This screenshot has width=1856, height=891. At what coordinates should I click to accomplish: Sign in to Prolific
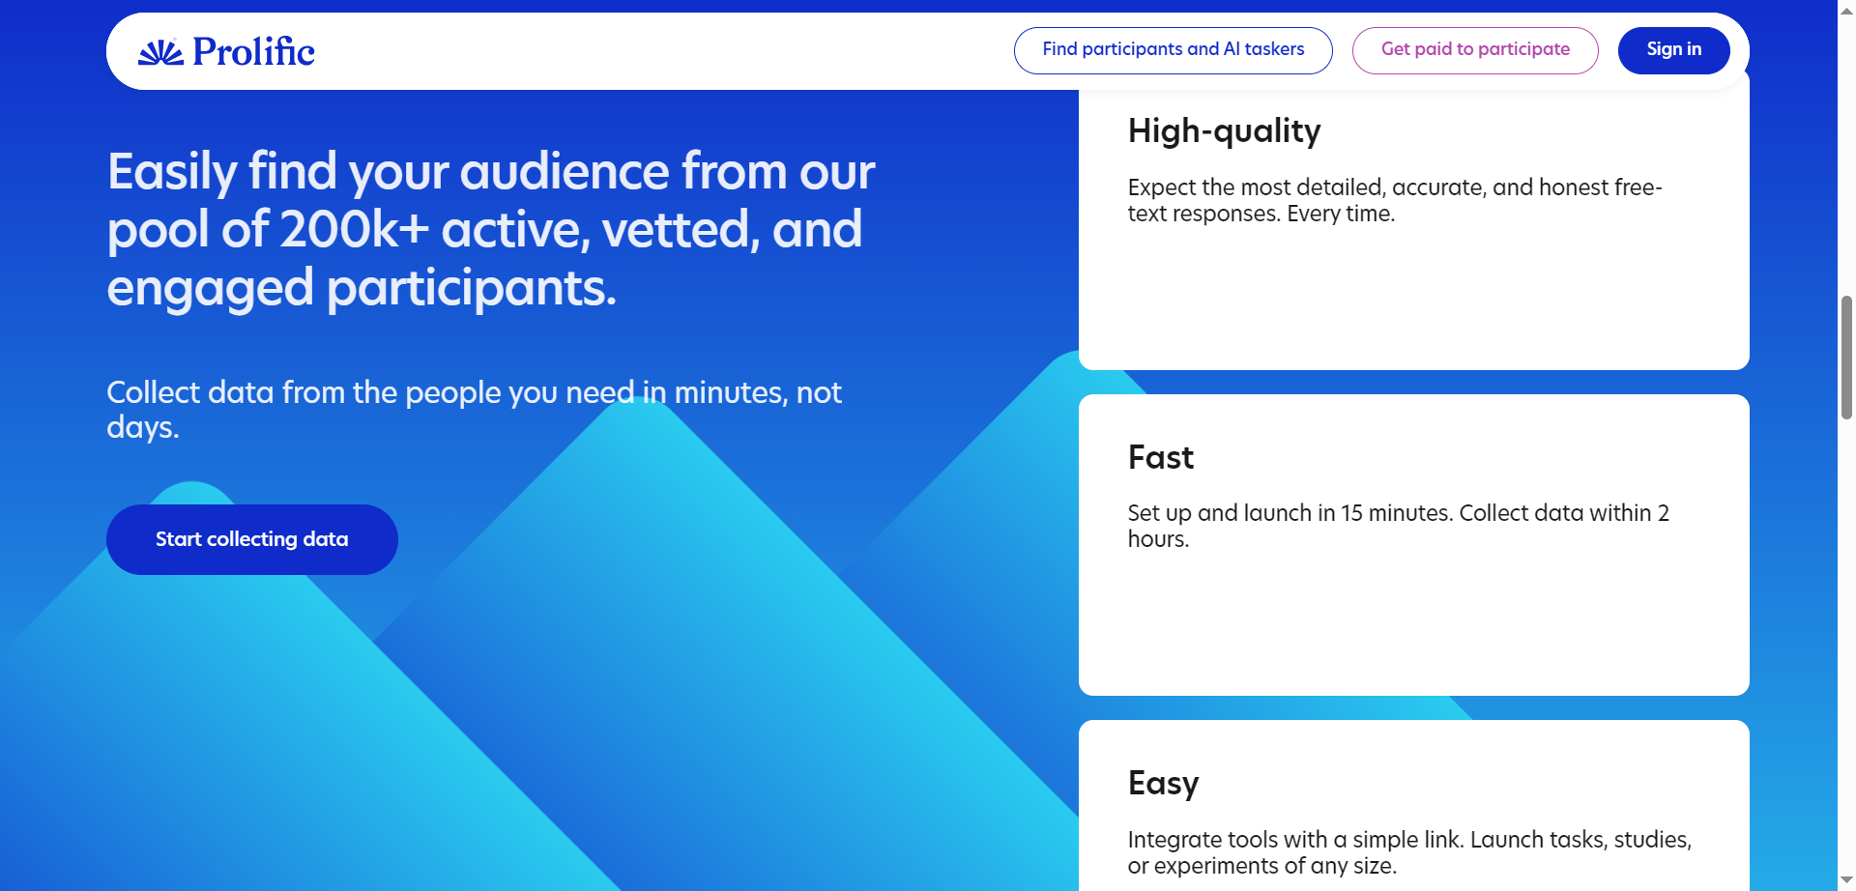[1674, 49]
